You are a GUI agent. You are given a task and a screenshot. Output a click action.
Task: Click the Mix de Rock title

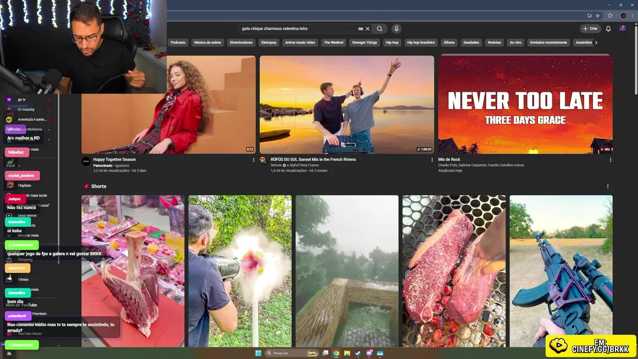click(449, 160)
